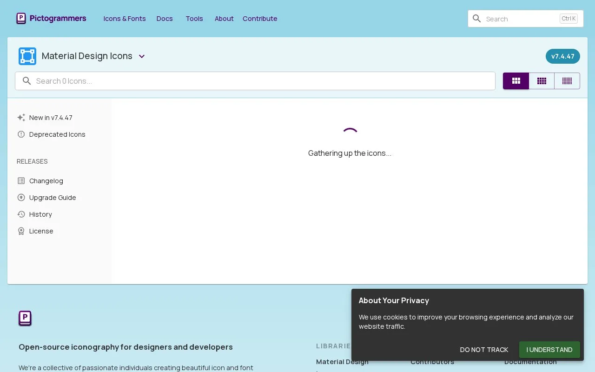The width and height of the screenshot is (595, 372).
Task: Open the License page
Action: point(41,231)
